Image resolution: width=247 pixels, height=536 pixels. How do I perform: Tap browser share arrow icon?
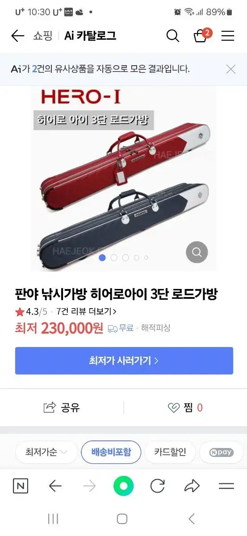pos(192,486)
